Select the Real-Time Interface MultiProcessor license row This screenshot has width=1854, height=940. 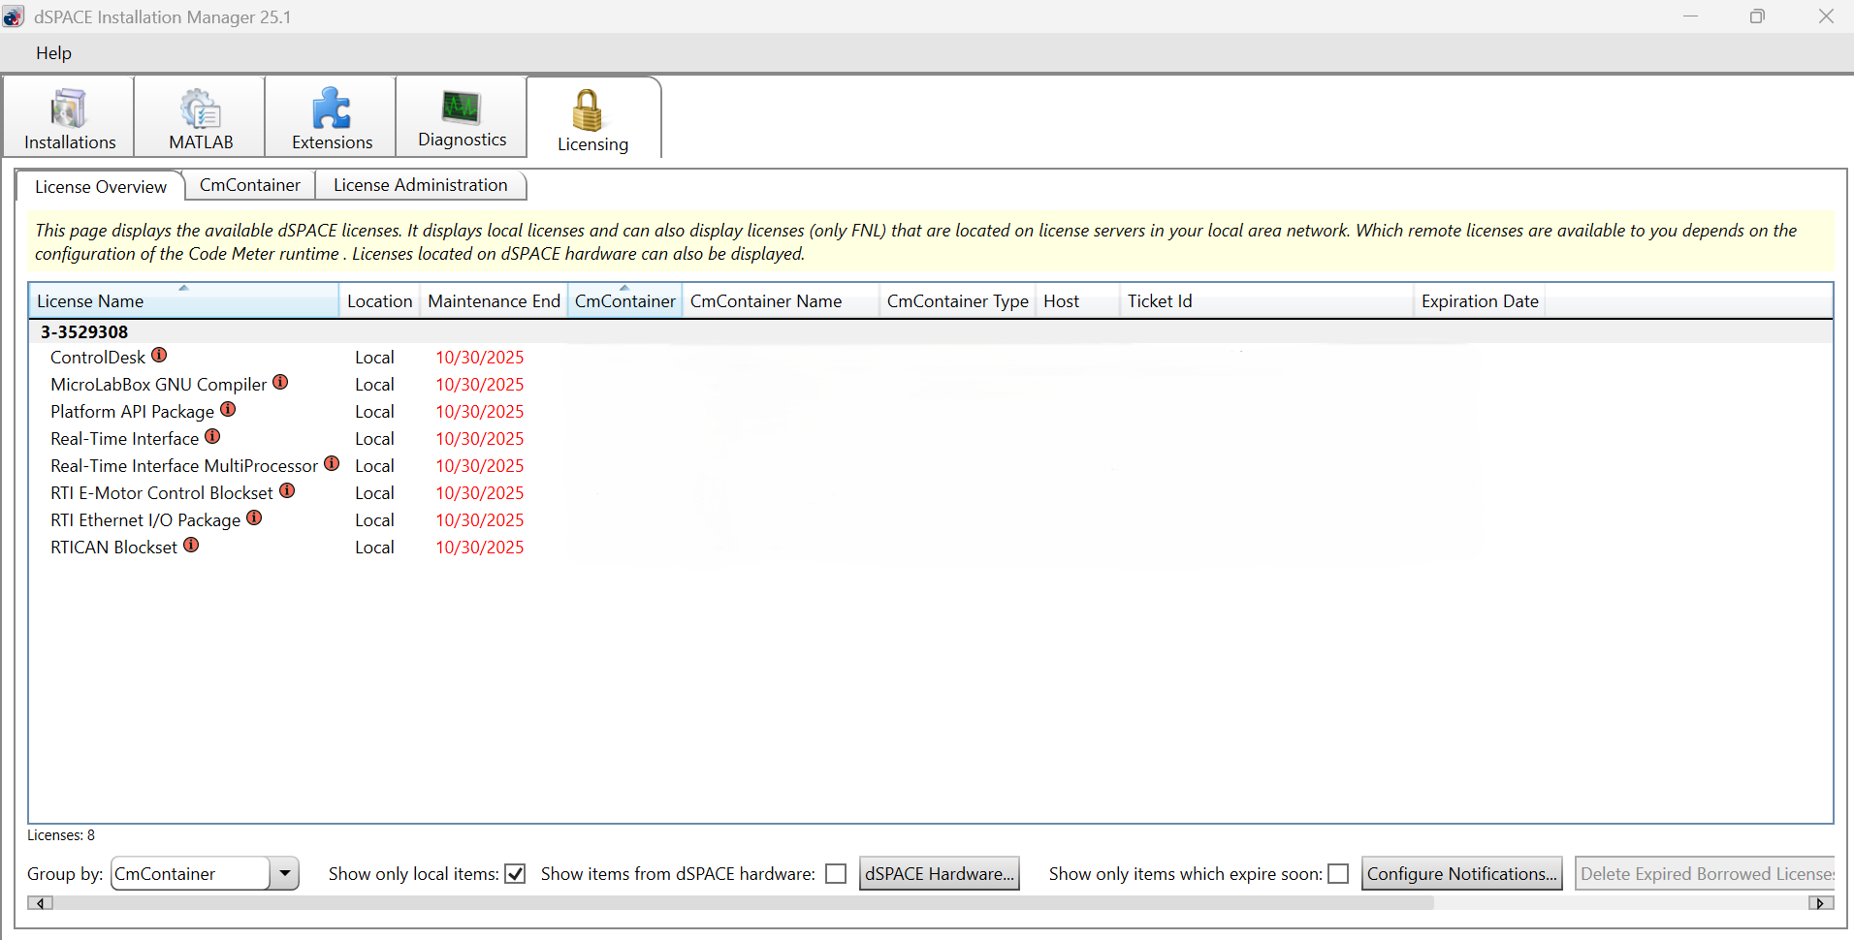(184, 466)
